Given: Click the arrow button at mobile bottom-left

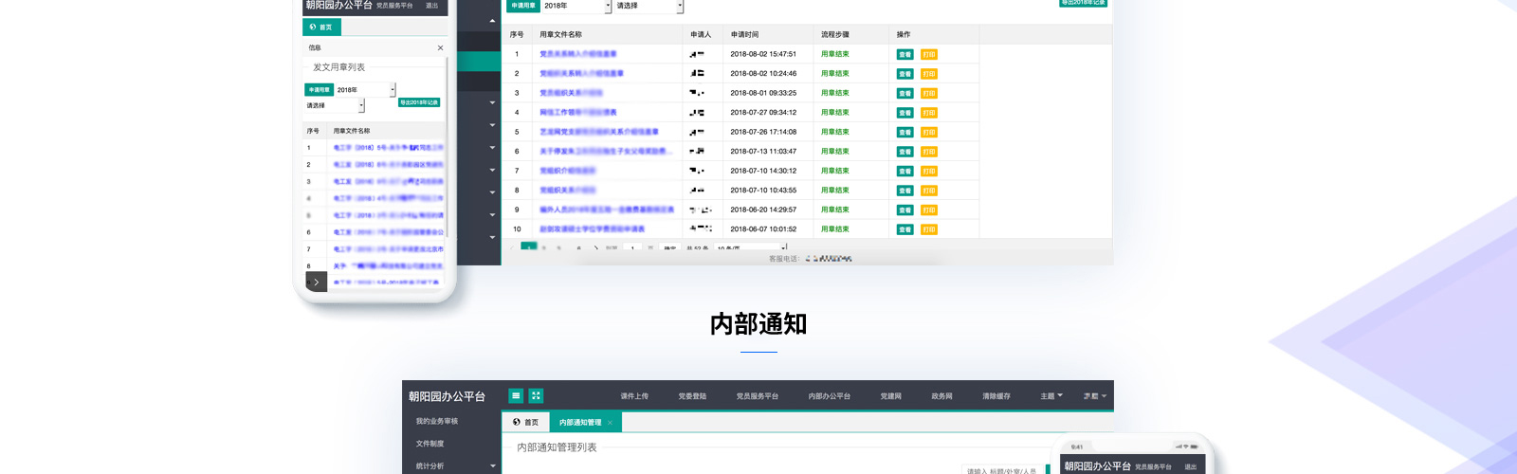Looking at the screenshot, I should 317,282.
